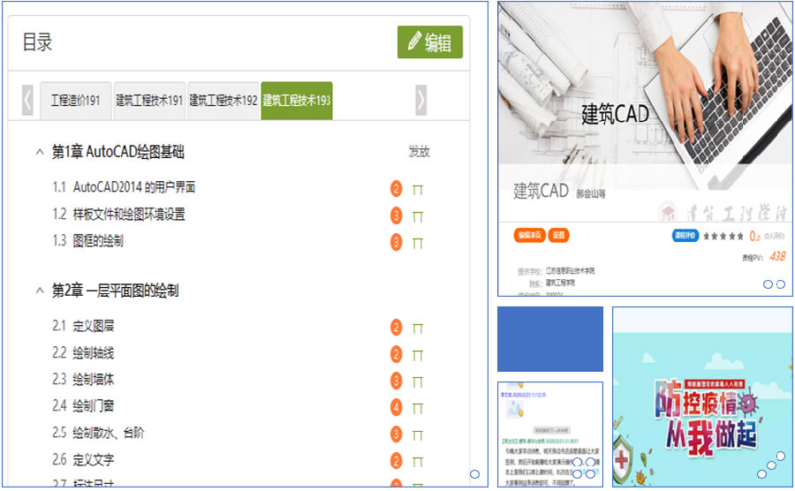This screenshot has width=795, height=491.
Task: Open lesson 1.3 图框的绘制
Action: 87,241
